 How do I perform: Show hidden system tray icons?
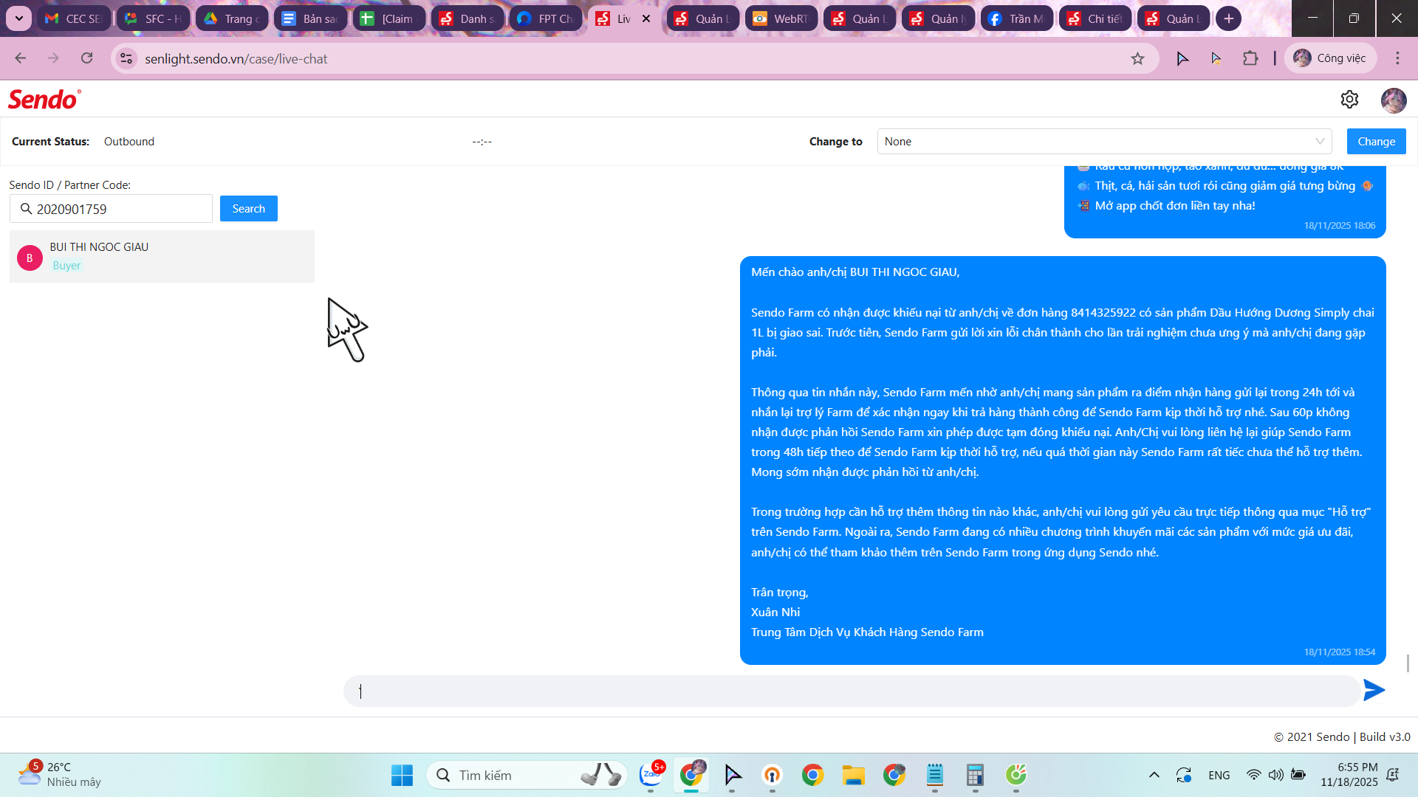pos(1154,775)
